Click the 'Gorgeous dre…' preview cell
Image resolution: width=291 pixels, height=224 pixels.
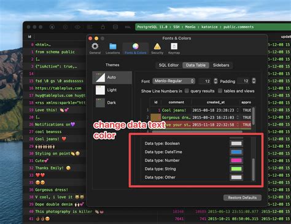click(x=176, y=118)
